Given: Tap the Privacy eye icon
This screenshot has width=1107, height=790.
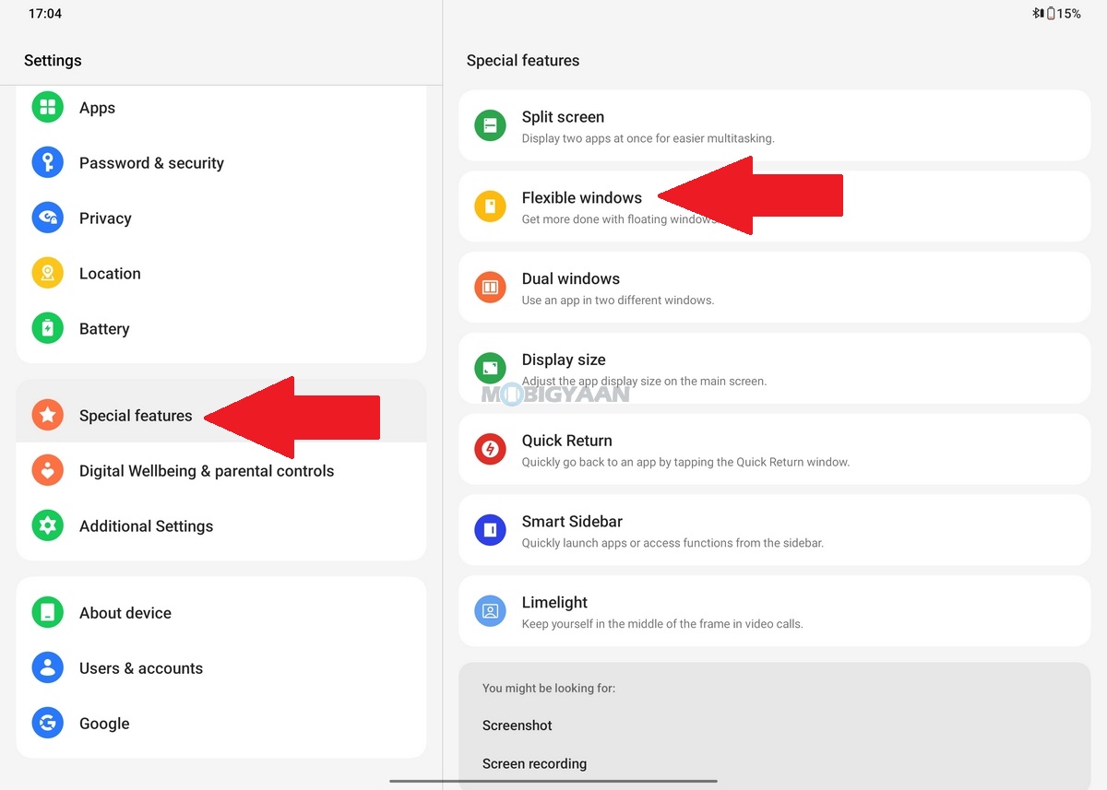Looking at the screenshot, I should (48, 218).
